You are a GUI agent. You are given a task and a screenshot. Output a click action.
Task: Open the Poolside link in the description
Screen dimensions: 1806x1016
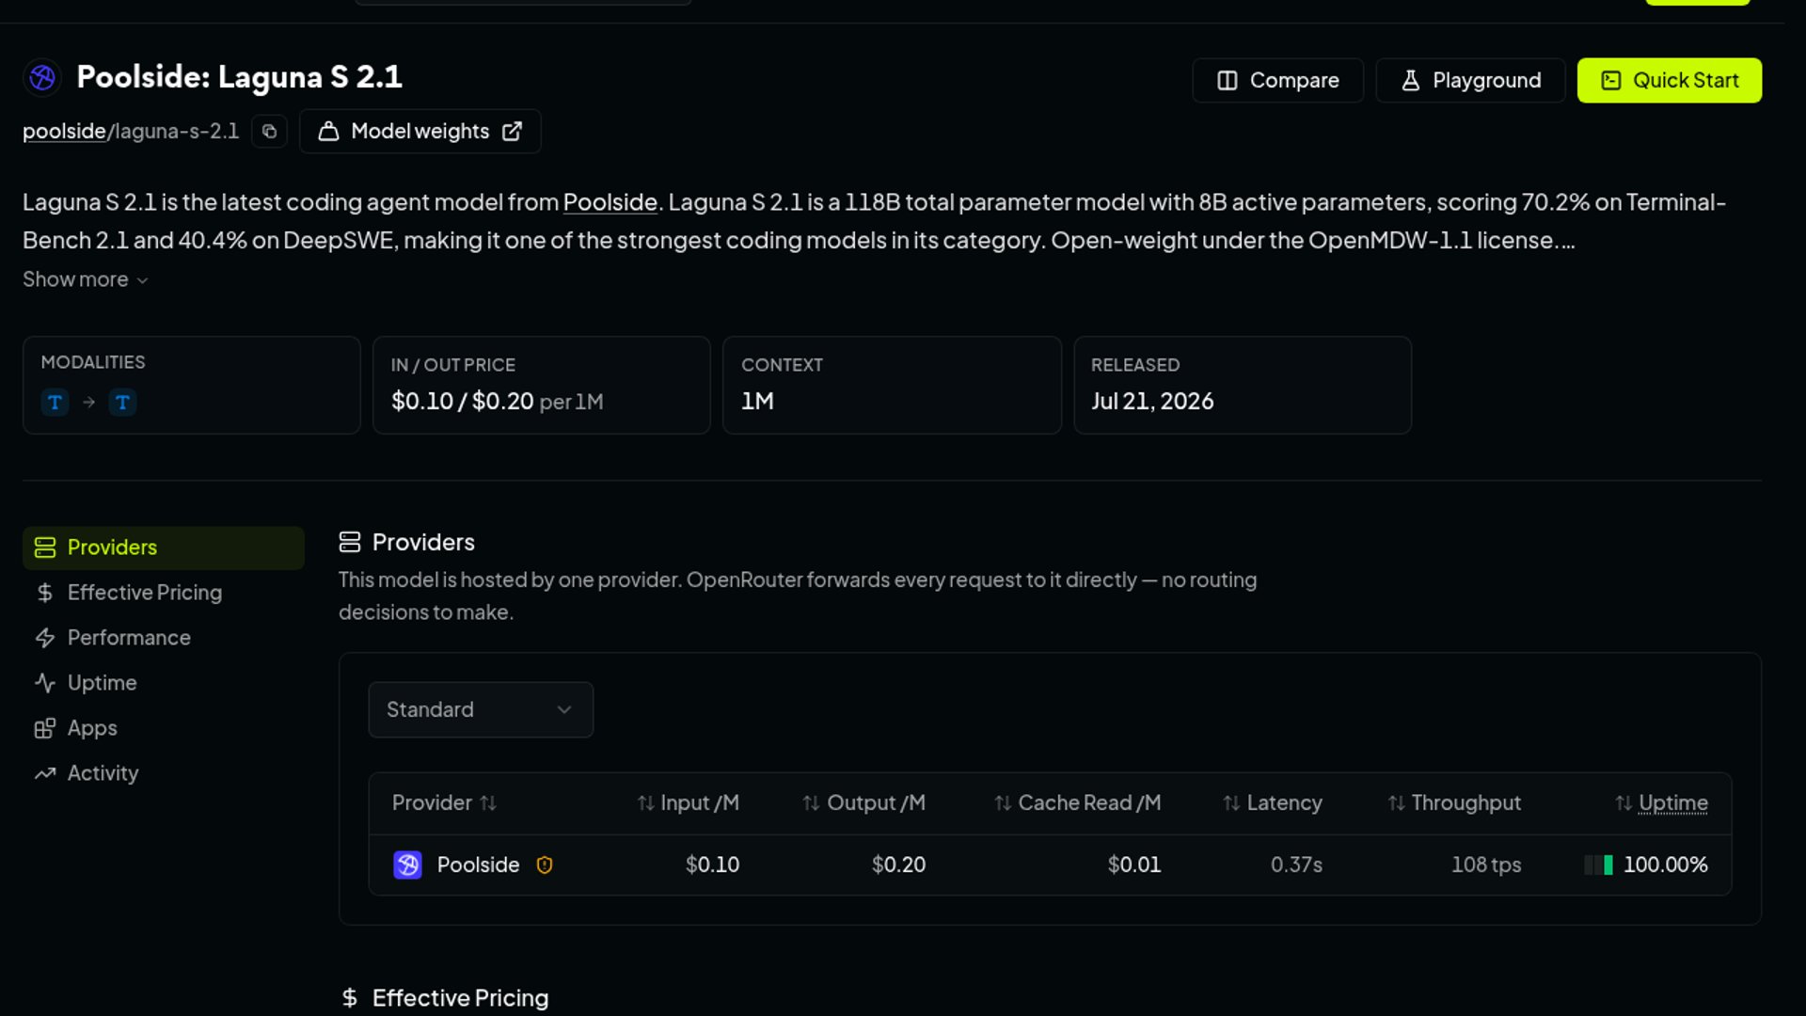610,201
